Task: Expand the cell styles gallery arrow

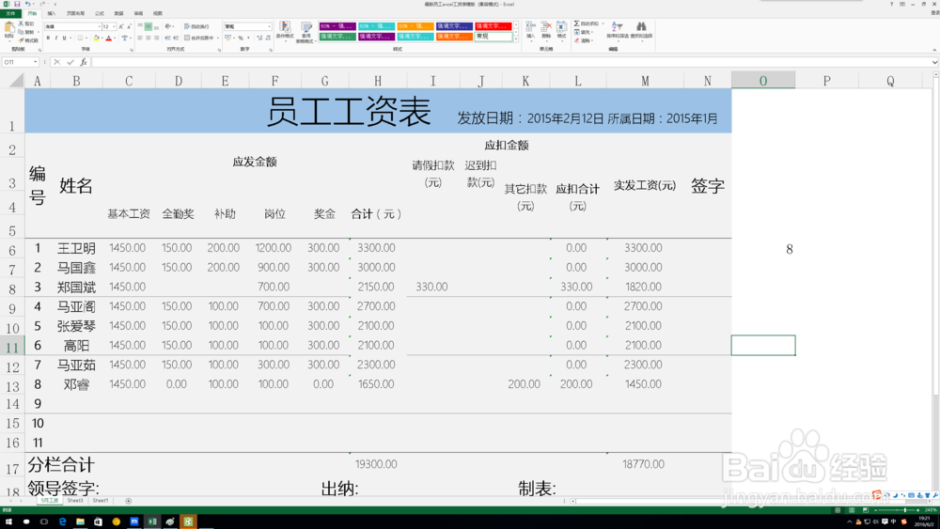Action: [516, 39]
